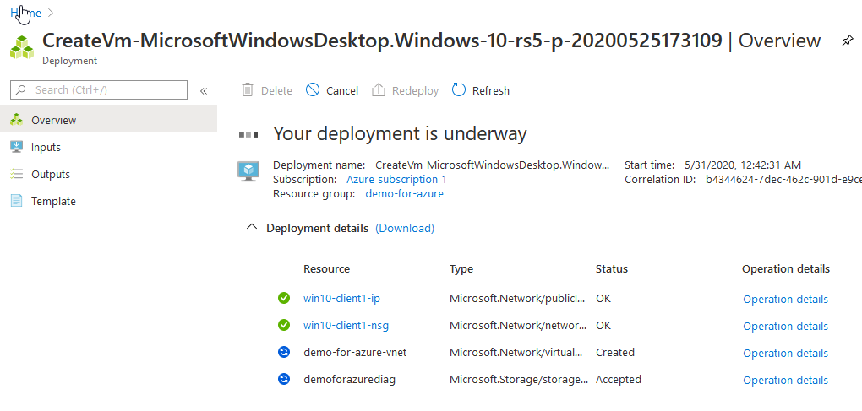Click the Operation details column header
The image size is (862, 411).
click(786, 269)
